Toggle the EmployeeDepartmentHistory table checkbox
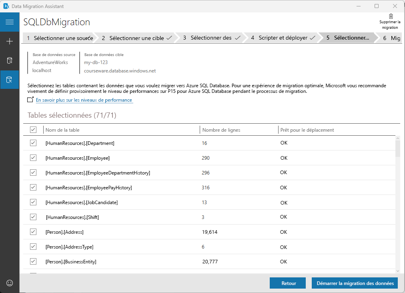Viewport: 405px width, 293px height. pos(33,173)
